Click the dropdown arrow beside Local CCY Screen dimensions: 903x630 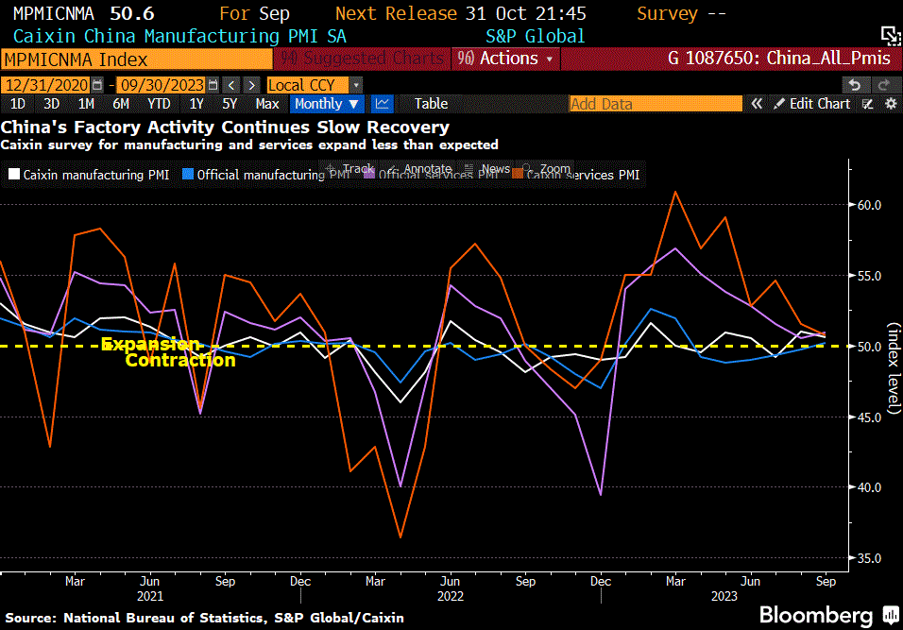356,85
